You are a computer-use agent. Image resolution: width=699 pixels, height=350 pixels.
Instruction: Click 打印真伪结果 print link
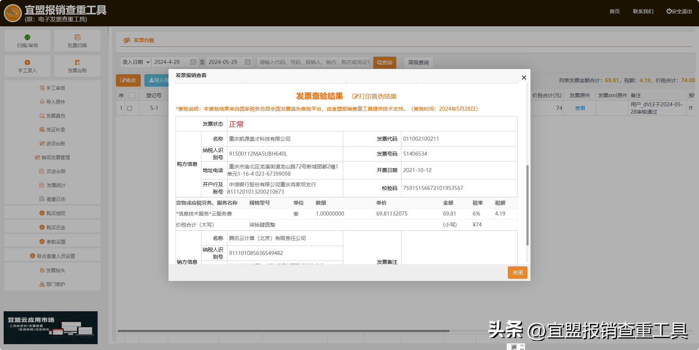[x=374, y=96]
